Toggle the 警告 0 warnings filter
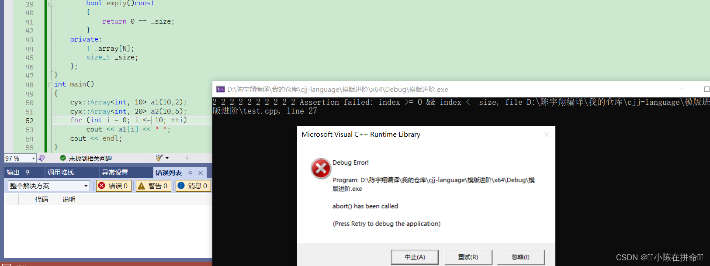 tap(153, 186)
